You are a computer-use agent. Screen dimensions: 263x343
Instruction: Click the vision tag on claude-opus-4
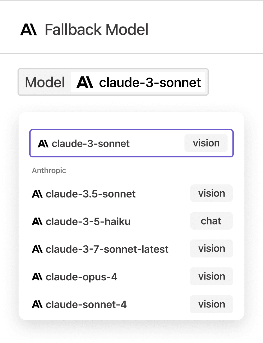tap(211, 276)
